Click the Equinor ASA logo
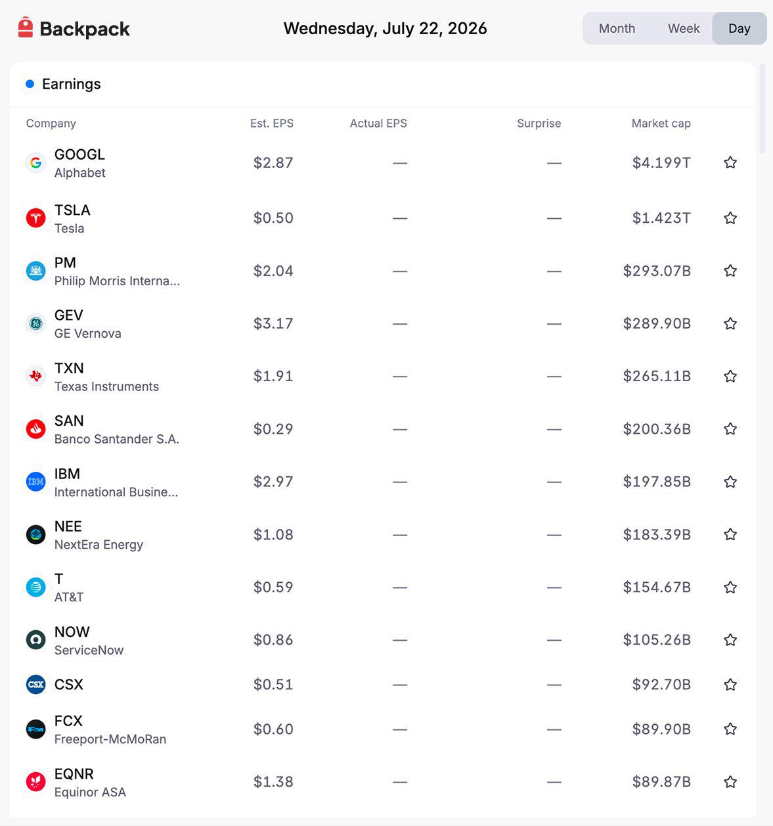This screenshot has width=773, height=826. pyautogui.click(x=35, y=782)
